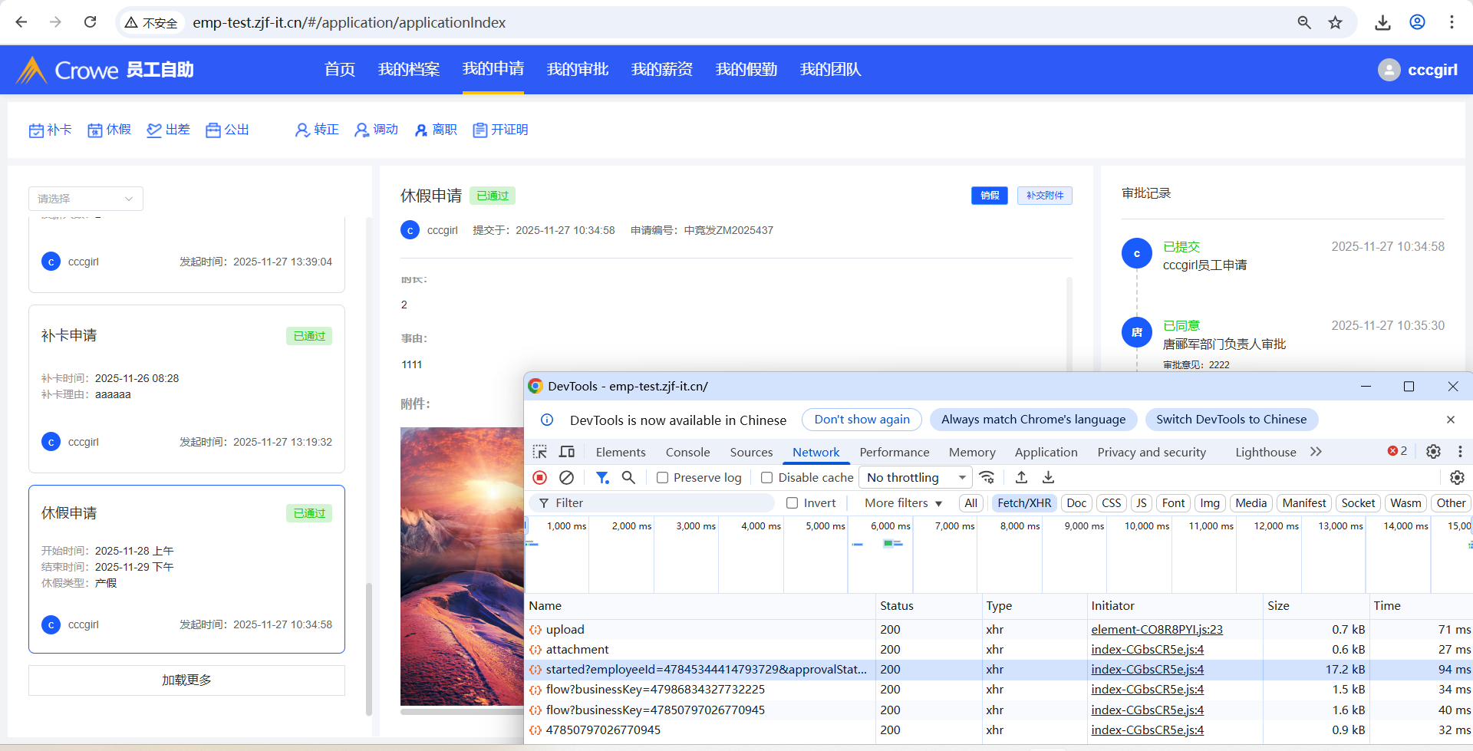This screenshot has width=1473, height=751.
Task: Toggle the device toolbar icon
Action: (x=567, y=452)
